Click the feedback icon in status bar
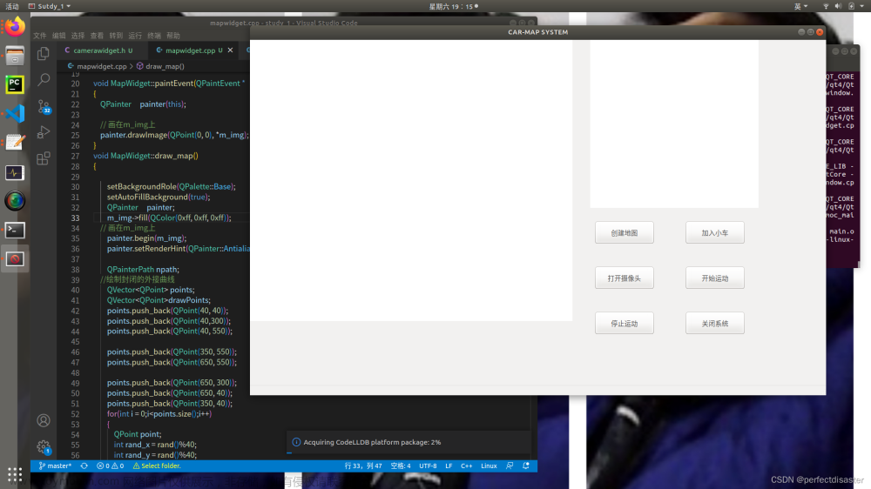This screenshot has width=871, height=489. pos(510,466)
